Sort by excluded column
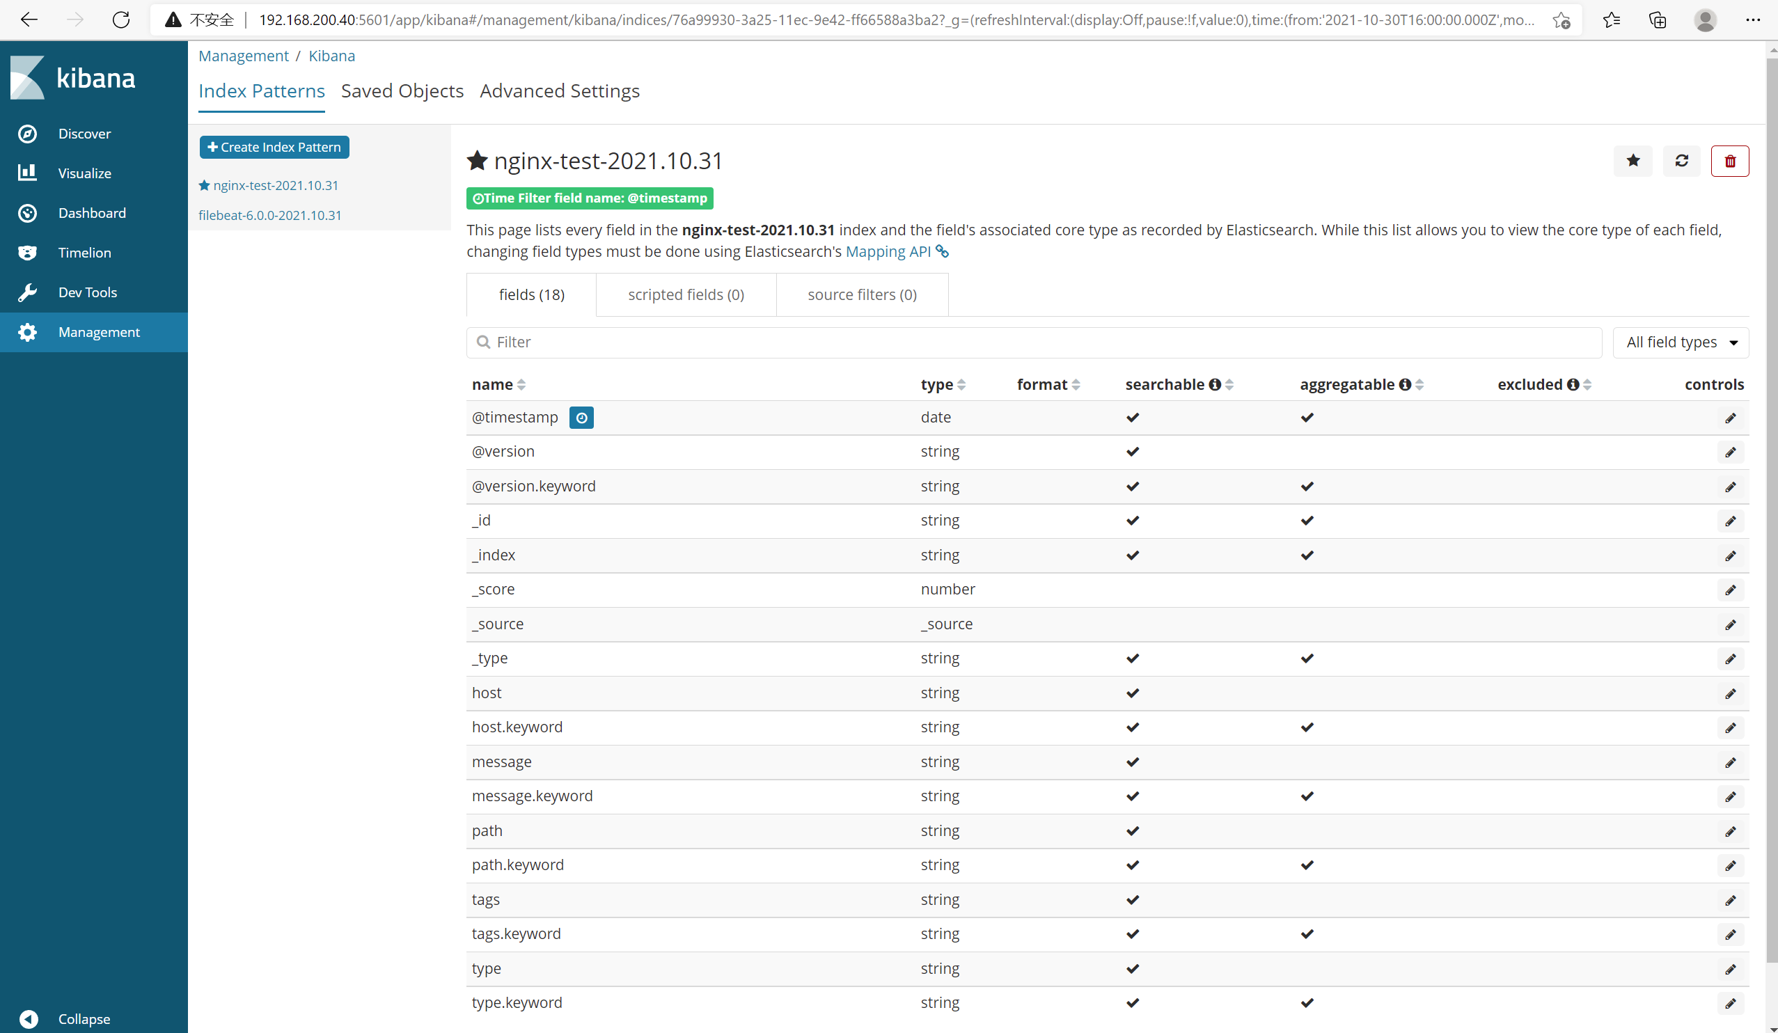Viewport: 1778px width, 1033px height. (1587, 384)
